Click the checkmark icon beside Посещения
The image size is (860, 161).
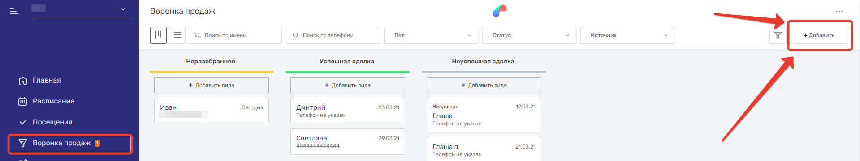coord(22,122)
